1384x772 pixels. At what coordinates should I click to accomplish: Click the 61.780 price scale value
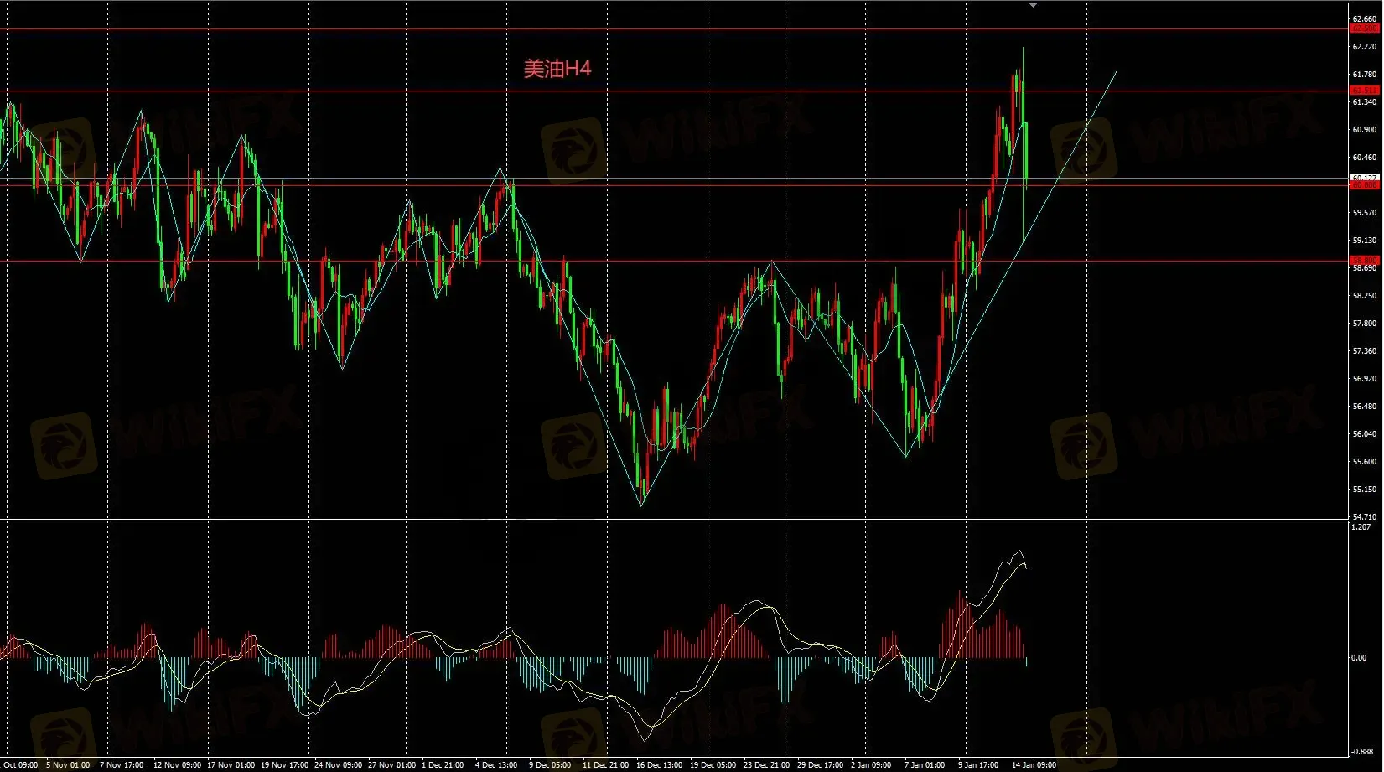1365,75
